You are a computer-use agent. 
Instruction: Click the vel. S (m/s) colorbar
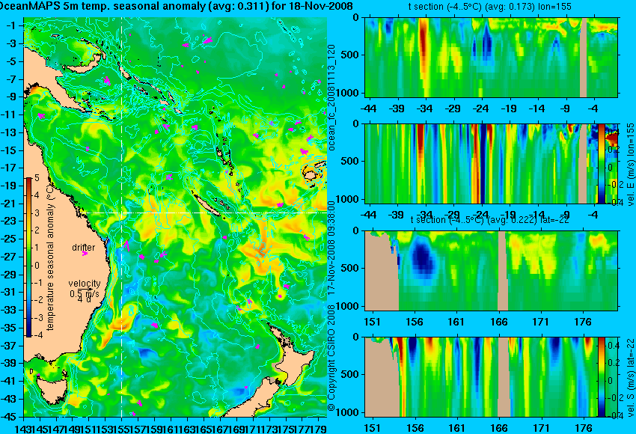602,377
